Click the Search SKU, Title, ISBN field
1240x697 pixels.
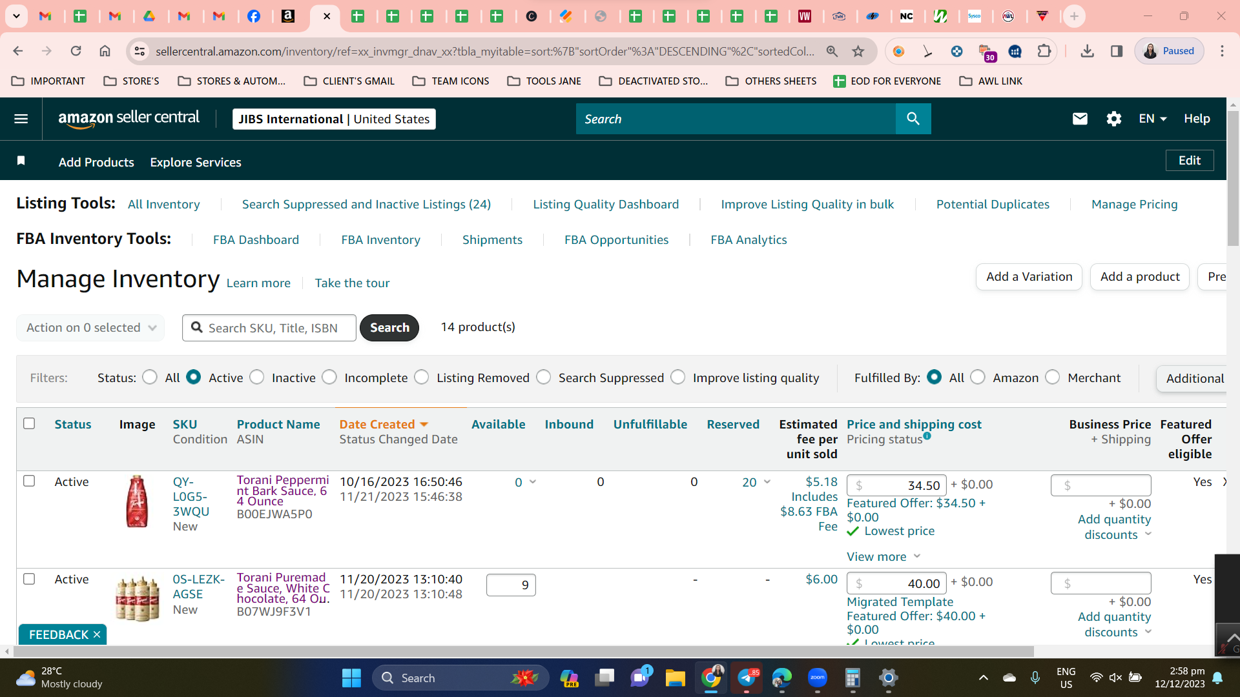tap(269, 328)
